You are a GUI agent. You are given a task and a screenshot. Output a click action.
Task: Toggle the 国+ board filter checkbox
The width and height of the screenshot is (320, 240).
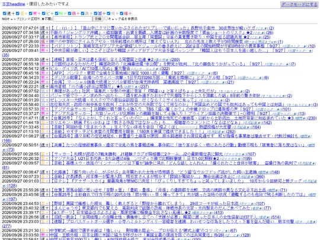[95, 14]
